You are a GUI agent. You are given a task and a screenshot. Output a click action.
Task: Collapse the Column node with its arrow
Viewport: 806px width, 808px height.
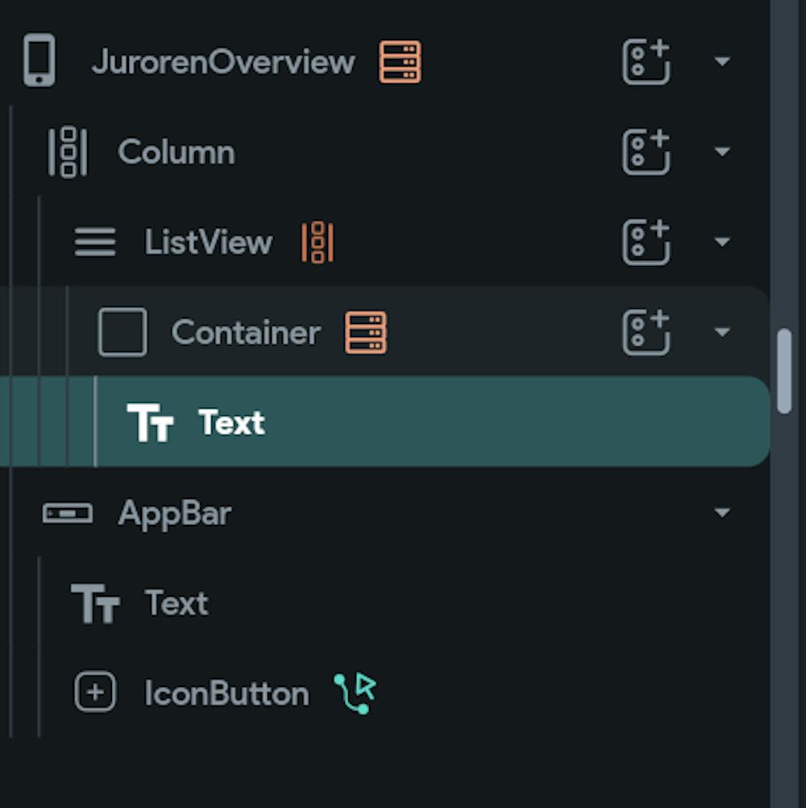pos(722,152)
